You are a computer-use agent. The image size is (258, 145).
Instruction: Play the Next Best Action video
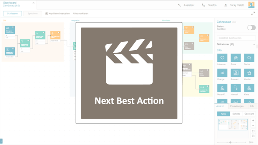129,73
